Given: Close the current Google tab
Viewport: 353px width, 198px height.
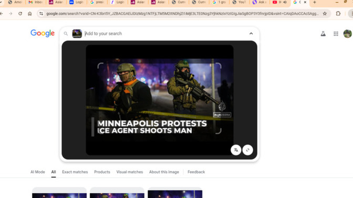Looking at the screenshot, I should (305, 2).
